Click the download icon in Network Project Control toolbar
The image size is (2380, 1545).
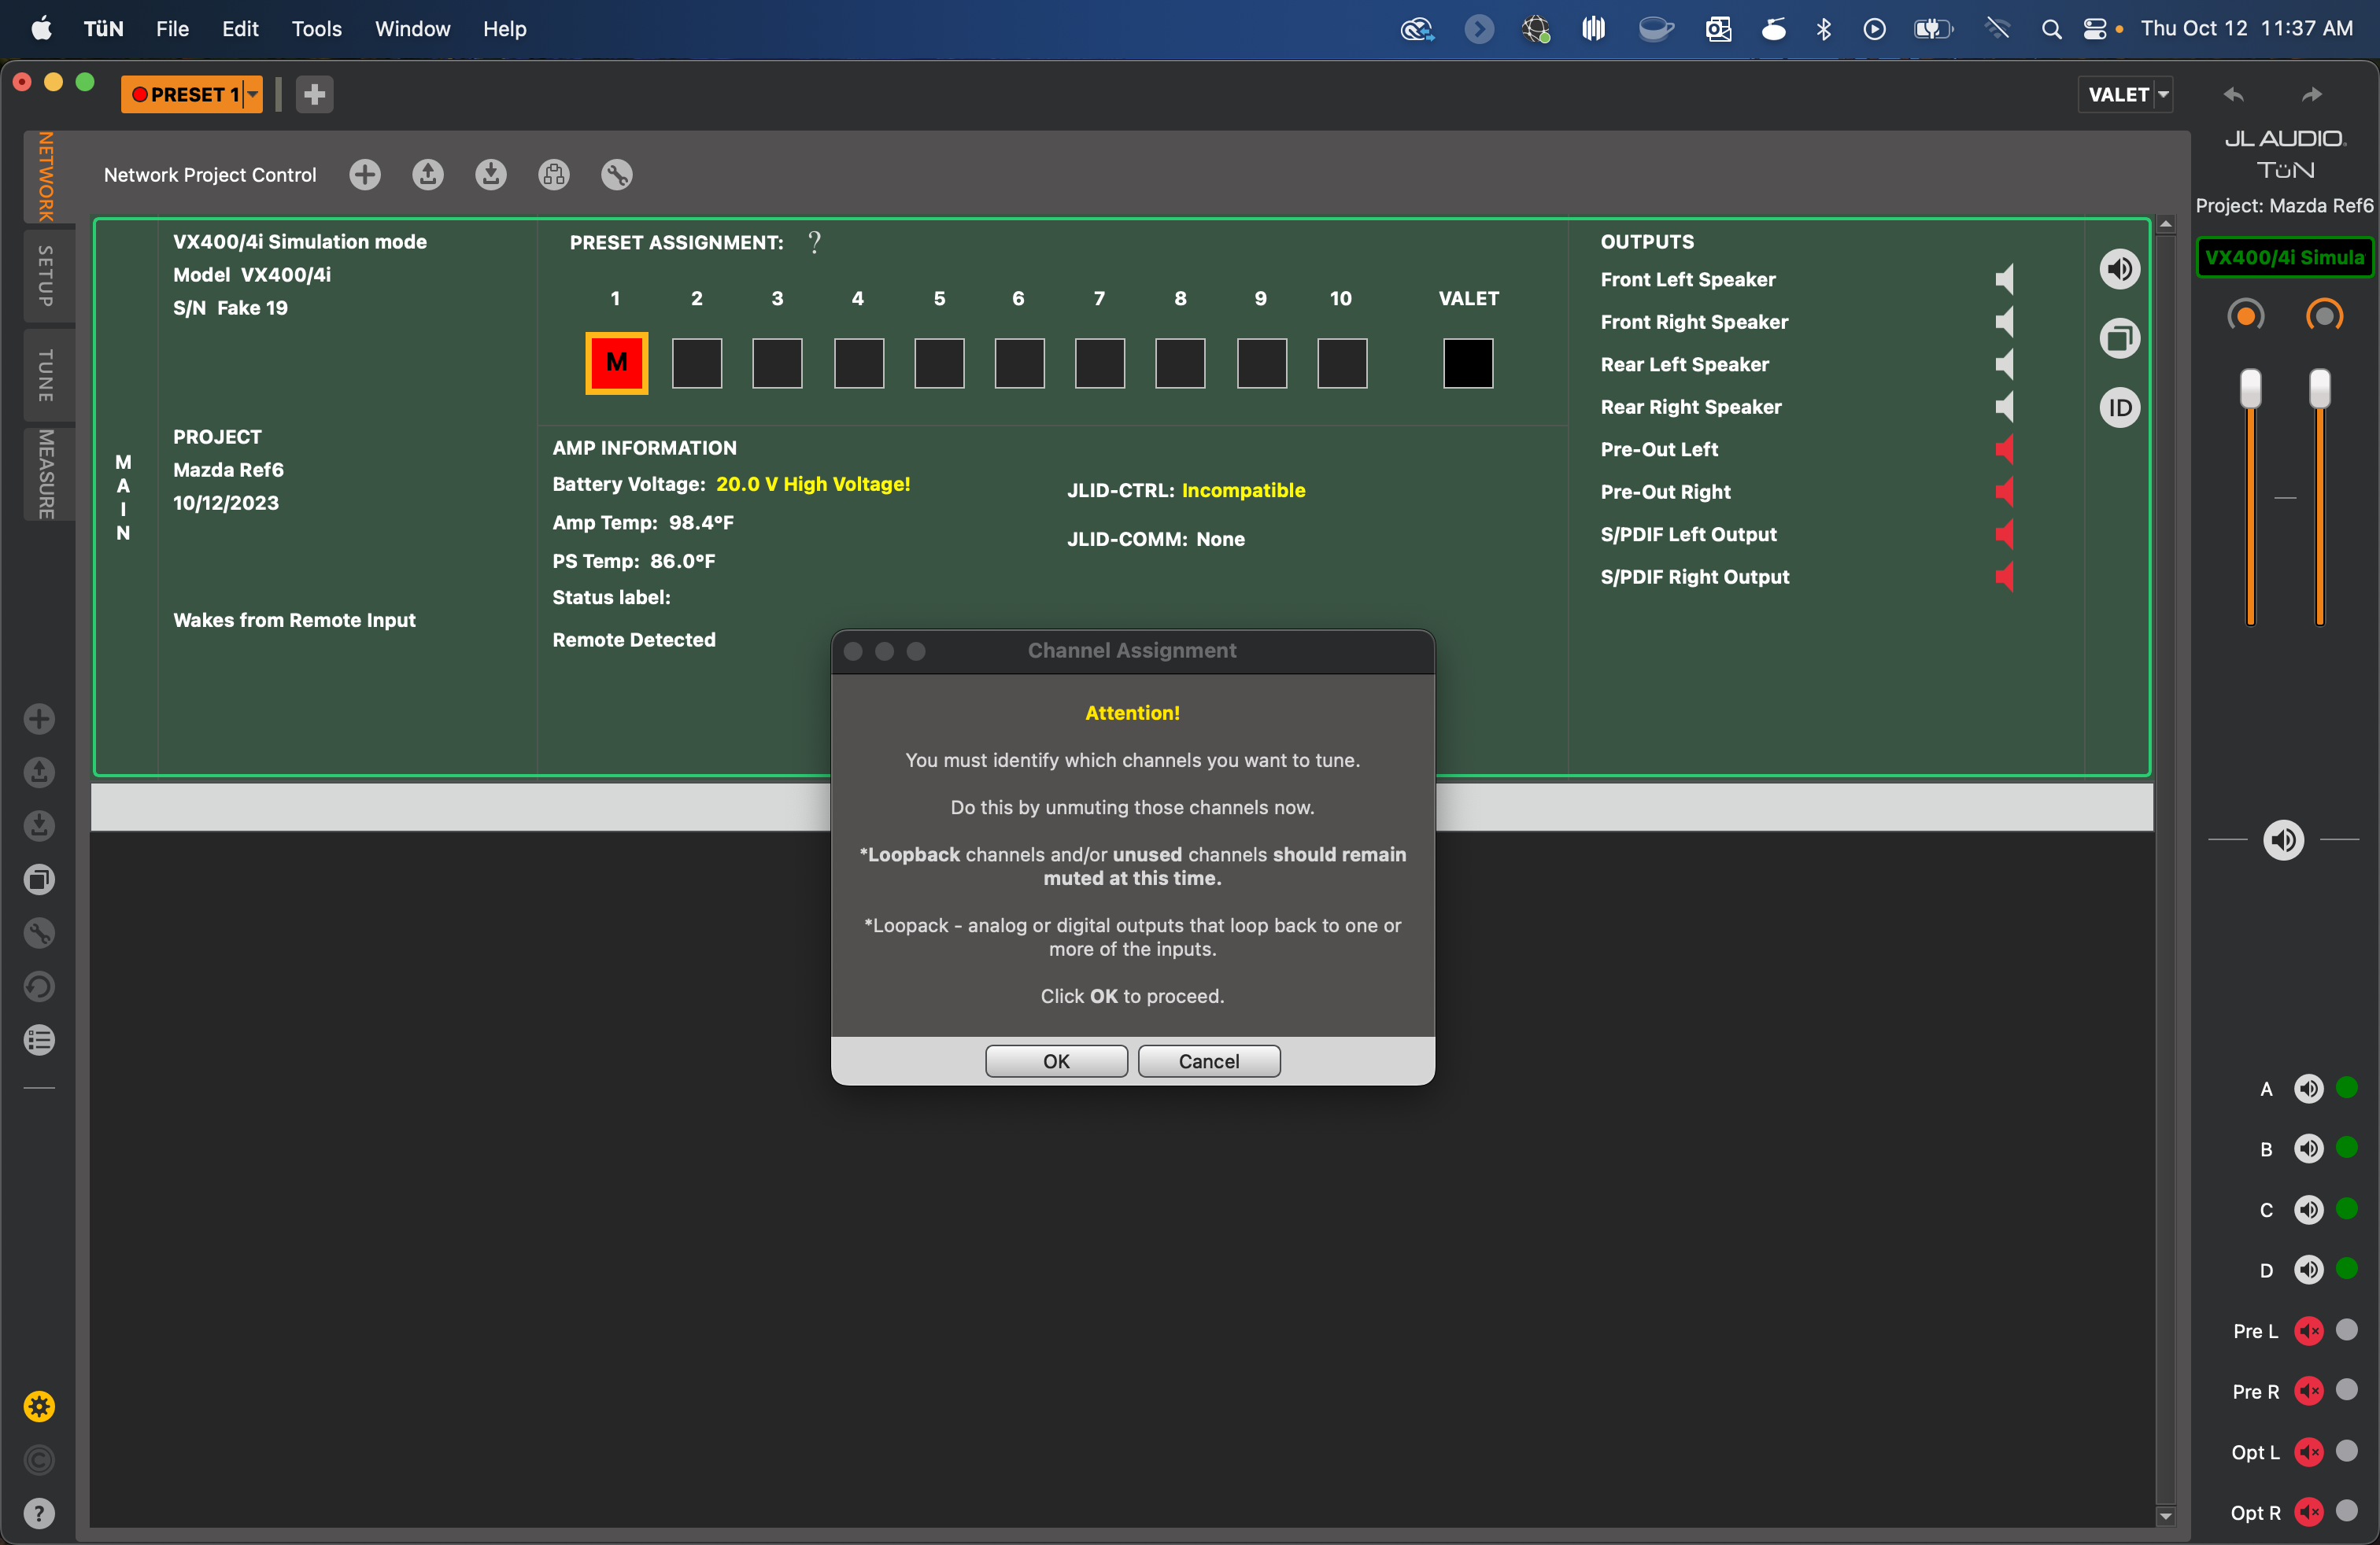[491, 175]
